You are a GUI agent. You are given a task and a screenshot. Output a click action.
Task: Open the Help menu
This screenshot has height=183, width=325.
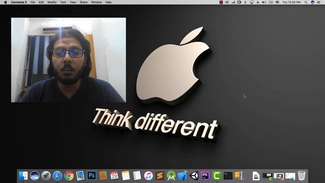point(108,2)
